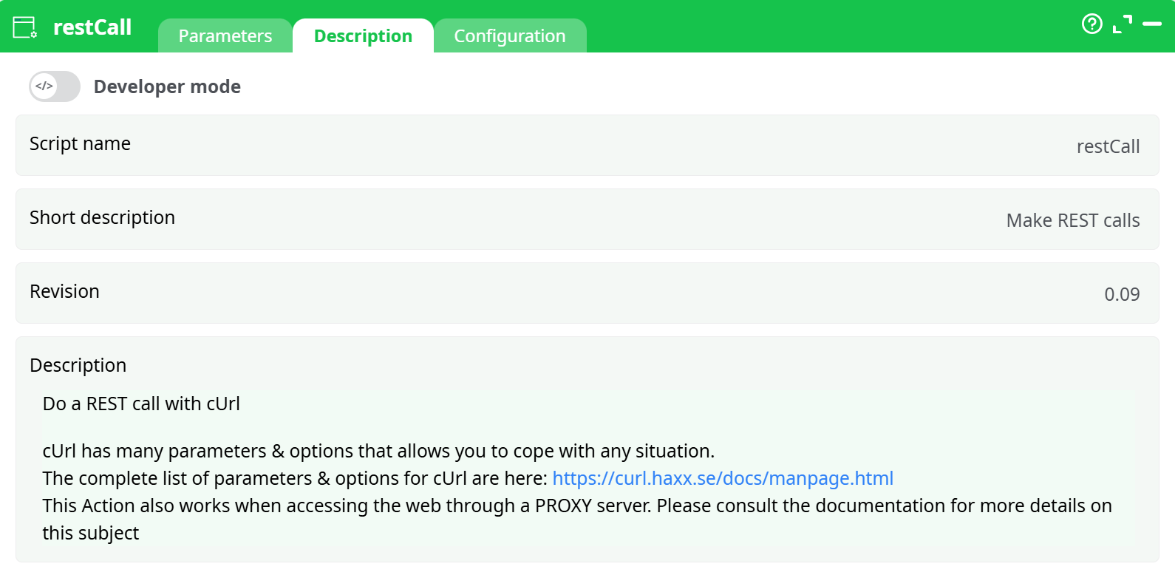Image resolution: width=1175 pixels, height=575 pixels.
Task: Open help via the question mark icon
Action: (x=1091, y=24)
